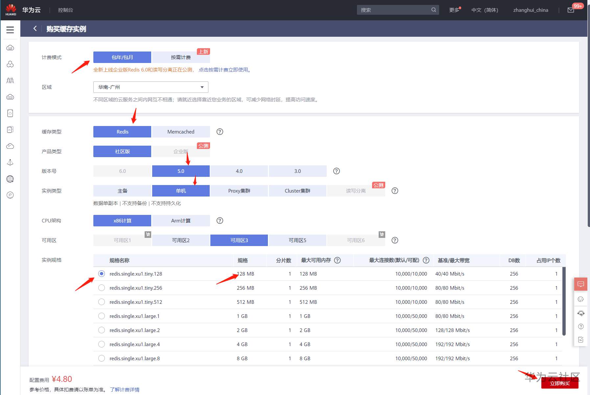Go back using the left chevron arrow
Screen dimensions: 590x395
35,29
